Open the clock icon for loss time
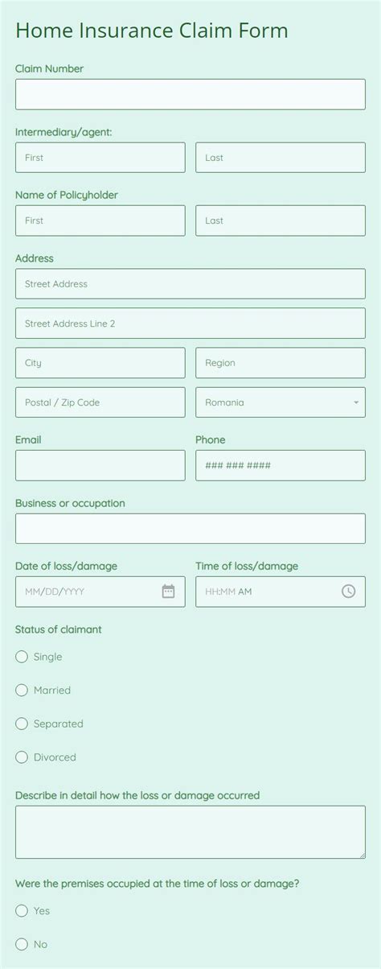Screen dimensions: 381x969 pyautogui.click(x=348, y=592)
